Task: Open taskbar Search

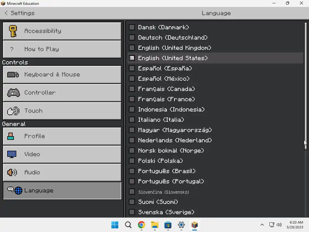Action: click(x=128, y=225)
